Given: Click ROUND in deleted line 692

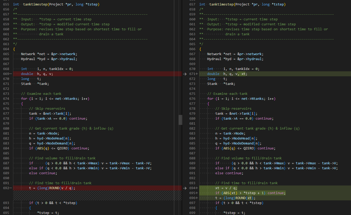Looking at the screenshot, I should click(x=54, y=188).
